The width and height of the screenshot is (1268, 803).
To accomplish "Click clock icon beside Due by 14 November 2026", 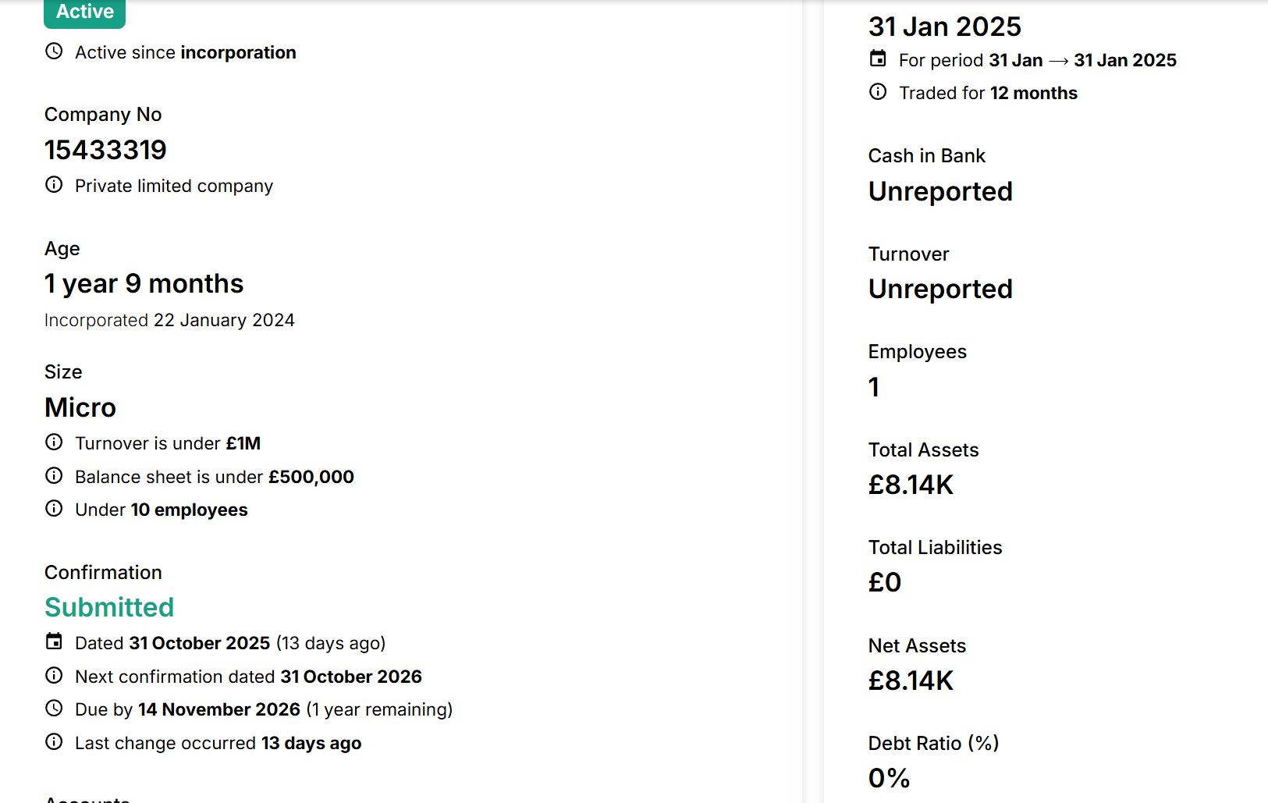I will 54,709.
